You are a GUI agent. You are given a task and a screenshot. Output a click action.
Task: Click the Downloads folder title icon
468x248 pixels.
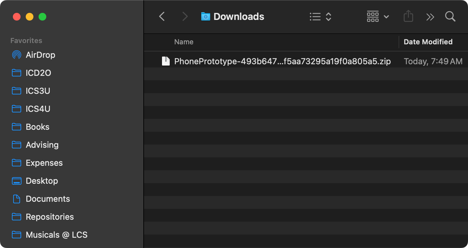click(205, 16)
